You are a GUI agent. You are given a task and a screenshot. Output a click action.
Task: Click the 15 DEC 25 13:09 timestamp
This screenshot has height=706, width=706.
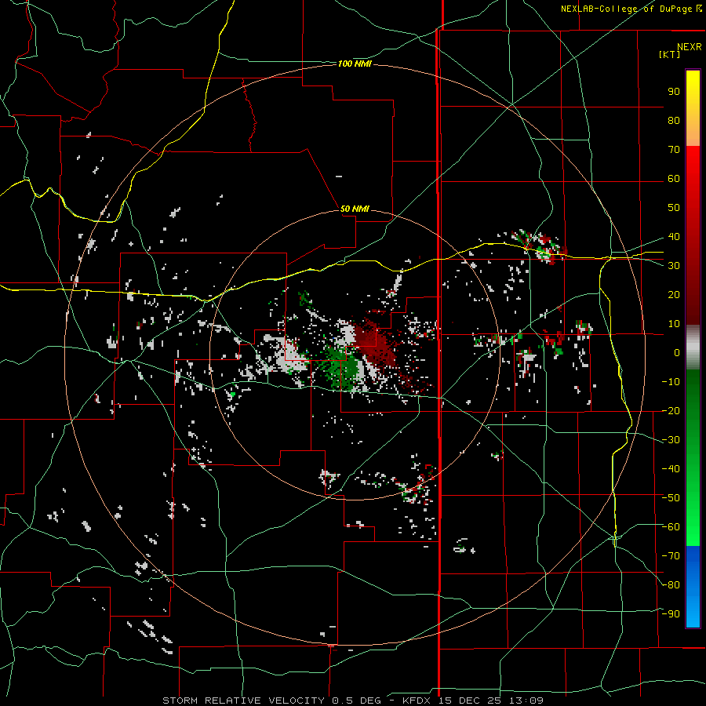(489, 701)
